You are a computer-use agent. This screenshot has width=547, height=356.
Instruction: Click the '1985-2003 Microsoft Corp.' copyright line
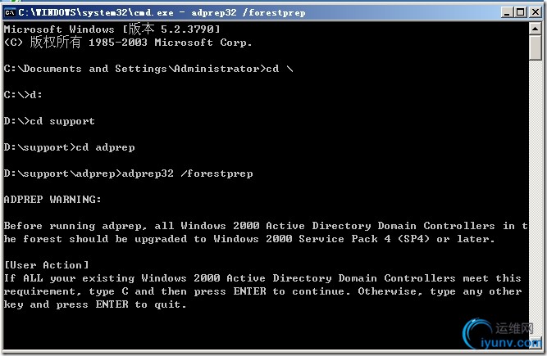coord(128,43)
